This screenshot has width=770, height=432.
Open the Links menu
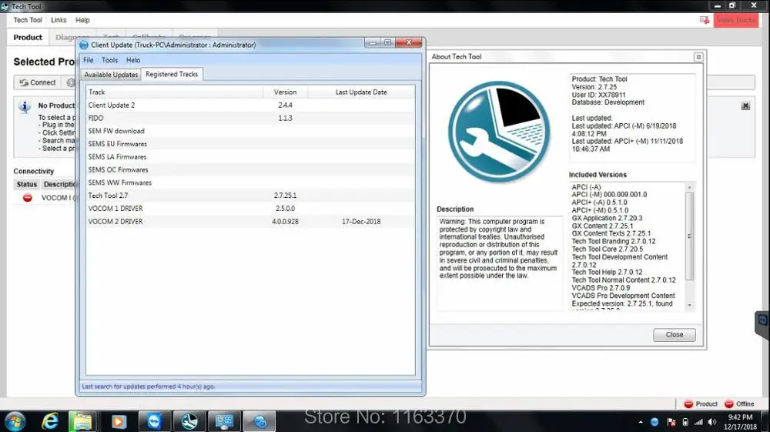(x=59, y=20)
